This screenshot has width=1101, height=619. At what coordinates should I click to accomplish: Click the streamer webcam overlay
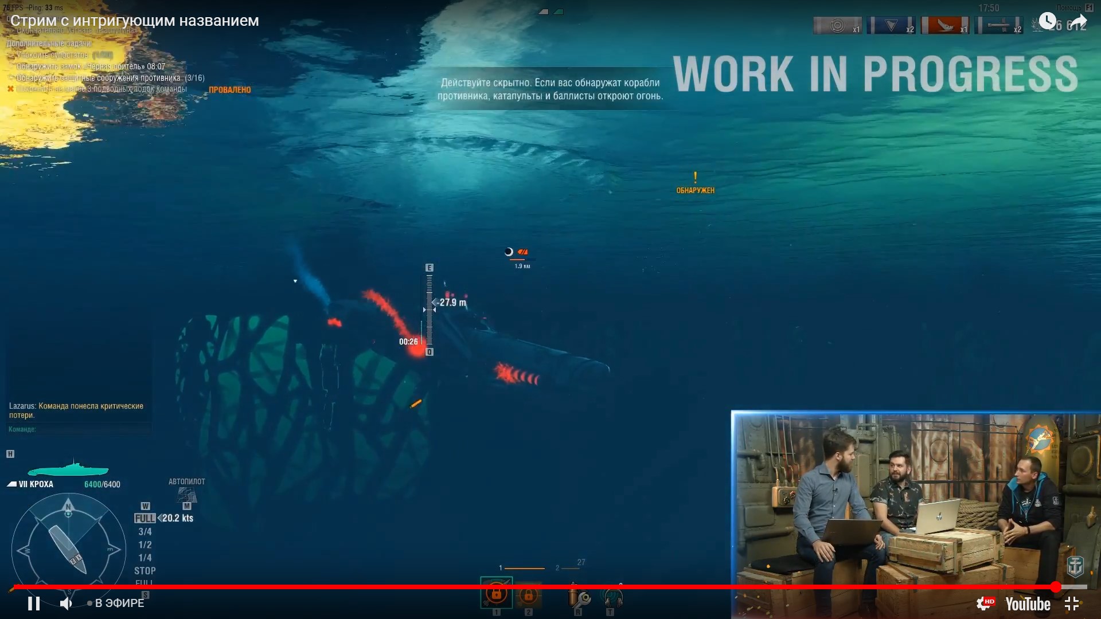[916, 515]
